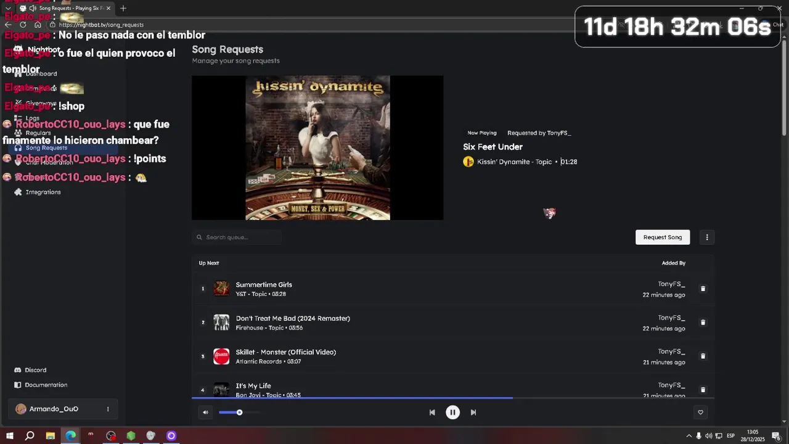Focus the Search queue field

point(237,237)
